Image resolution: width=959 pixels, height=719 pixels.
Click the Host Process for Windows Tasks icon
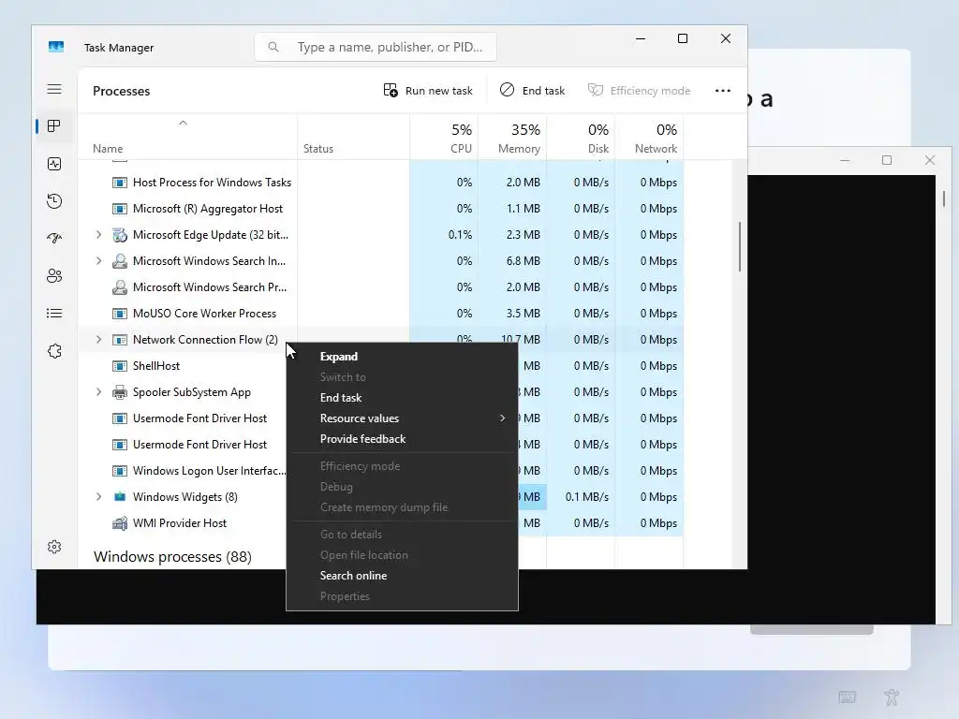point(120,183)
